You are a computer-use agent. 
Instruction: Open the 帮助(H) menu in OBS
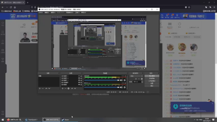point(84,12)
